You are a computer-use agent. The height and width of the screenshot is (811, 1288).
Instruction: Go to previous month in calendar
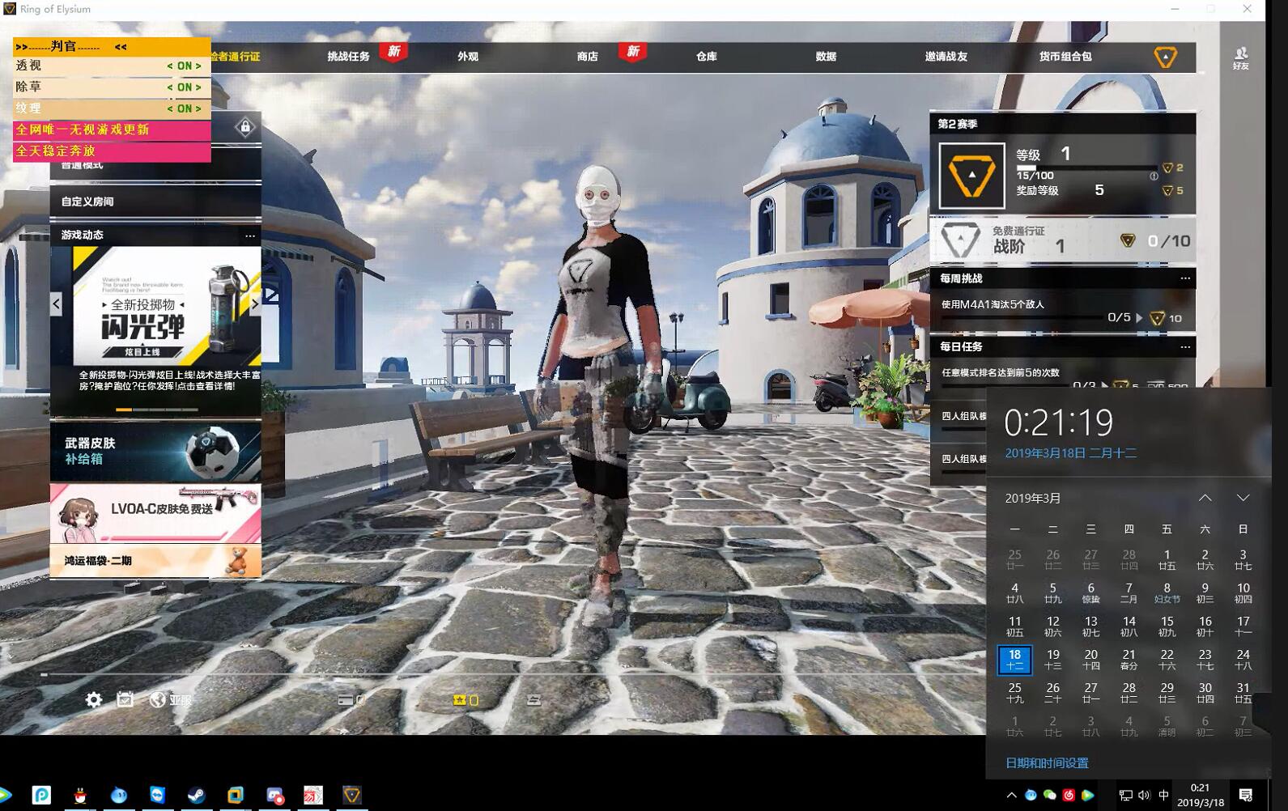tap(1205, 498)
